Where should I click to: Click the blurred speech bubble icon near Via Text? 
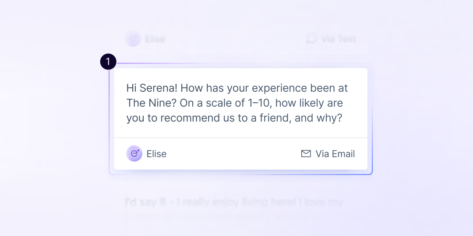pyautogui.click(x=311, y=38)
